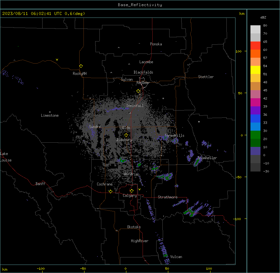
Task: Click the Olds town label
Action: pyautogui.click(x=126, y=128)
